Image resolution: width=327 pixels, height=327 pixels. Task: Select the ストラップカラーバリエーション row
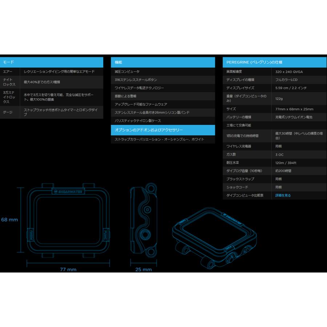pyautogui.click(x=163, y=139)
